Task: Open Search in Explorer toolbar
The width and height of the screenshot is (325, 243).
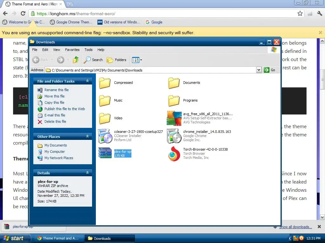Action: point(93,60)
